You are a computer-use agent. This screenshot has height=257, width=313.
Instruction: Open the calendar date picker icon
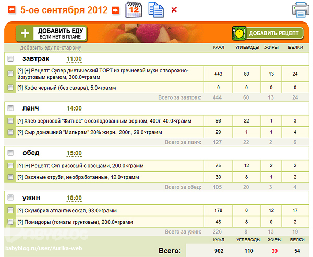coord(134,9)
